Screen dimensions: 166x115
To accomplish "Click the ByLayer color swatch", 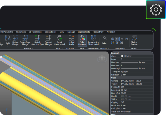I will click(x=122, y=56).
